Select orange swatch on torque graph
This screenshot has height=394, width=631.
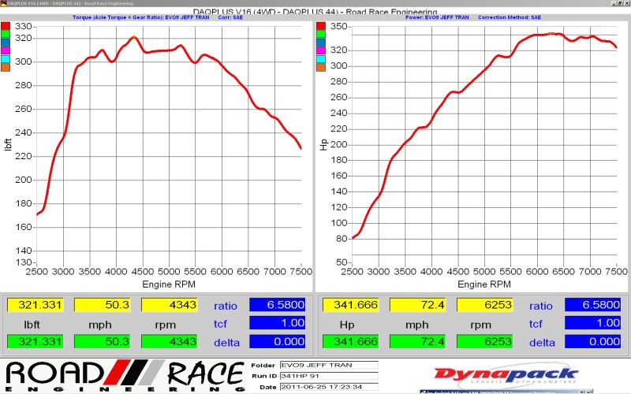[x=6, y=67]
